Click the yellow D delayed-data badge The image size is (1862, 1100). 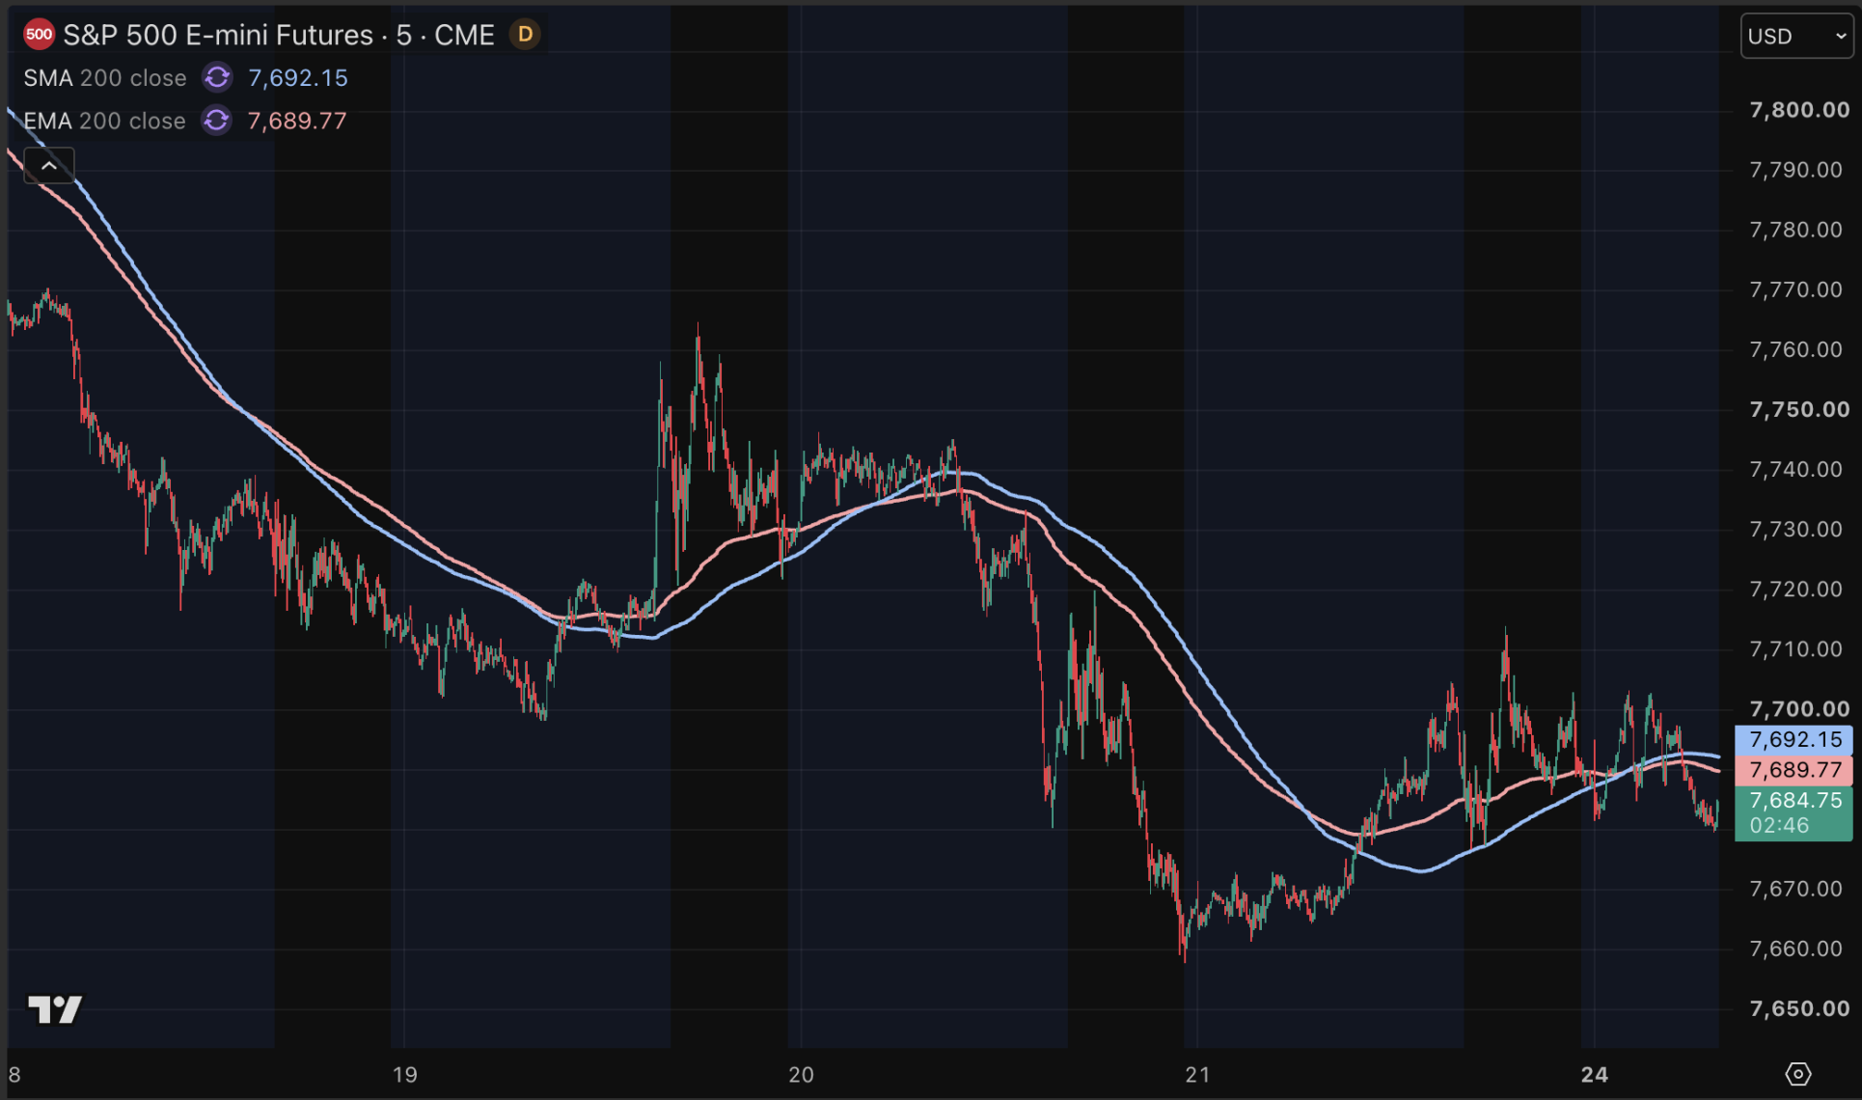[x=525, y=35]
